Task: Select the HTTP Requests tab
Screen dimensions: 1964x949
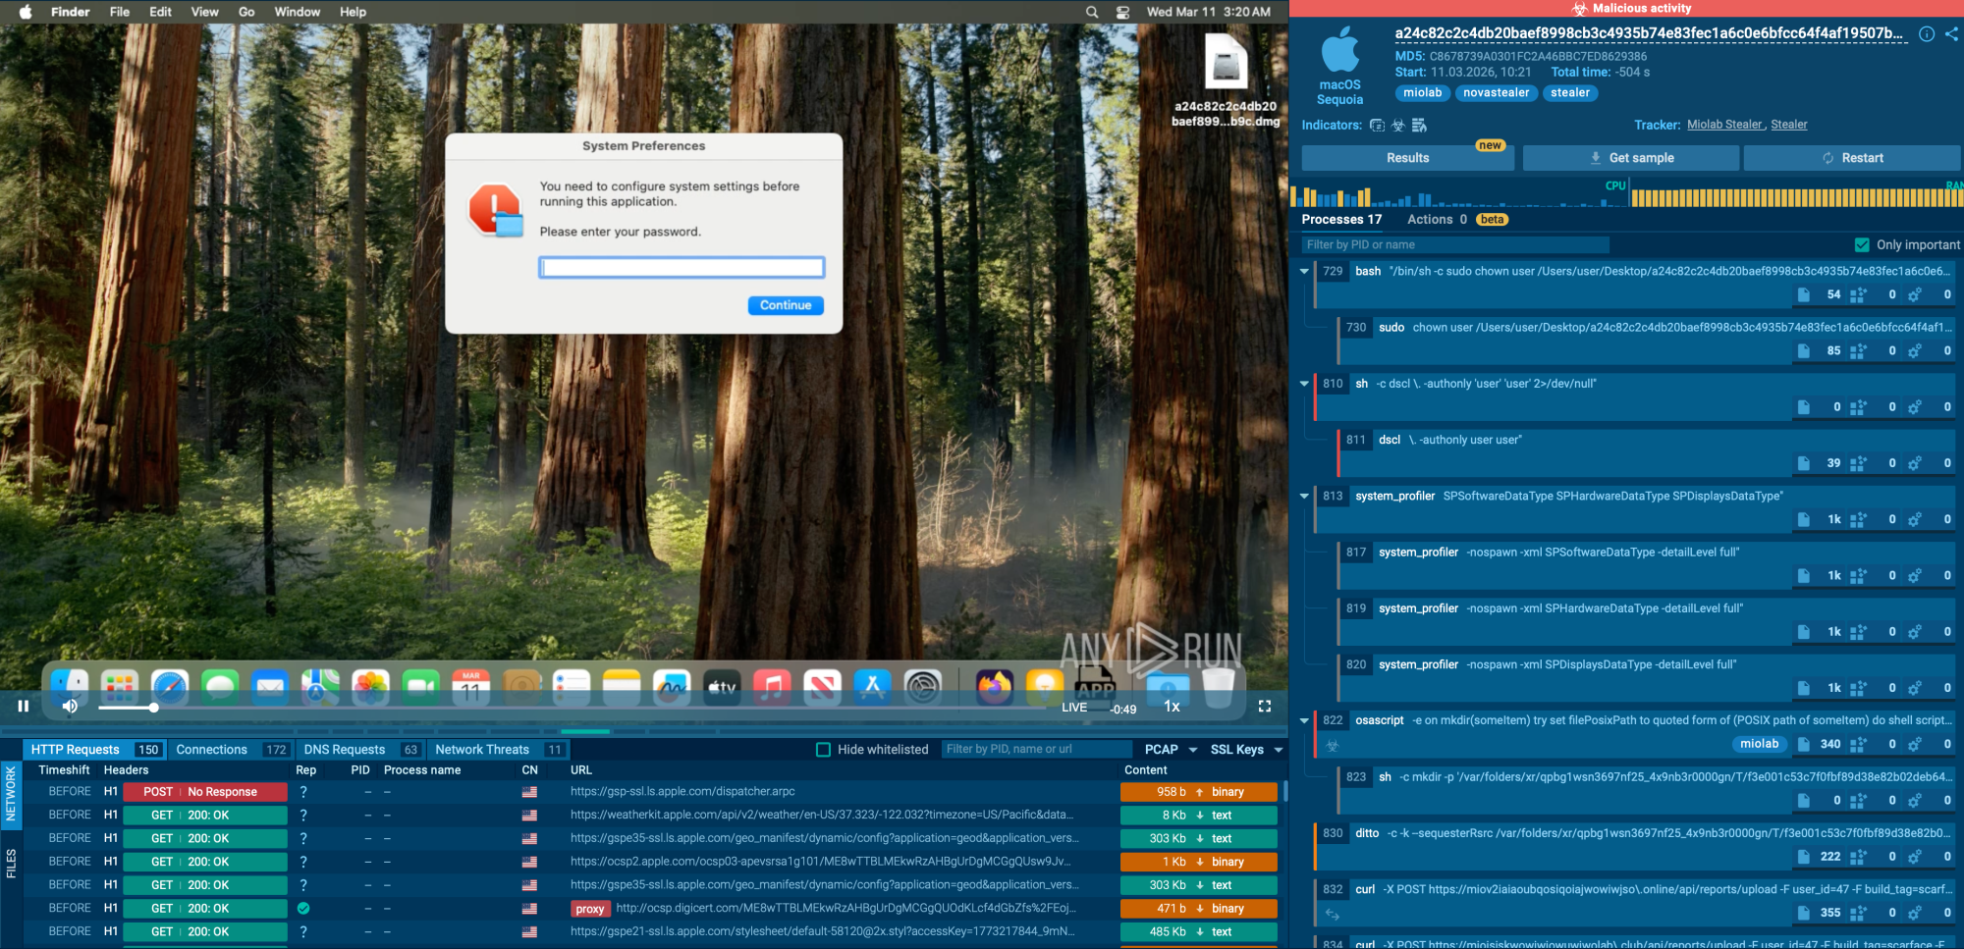Action: click(94, 750)
